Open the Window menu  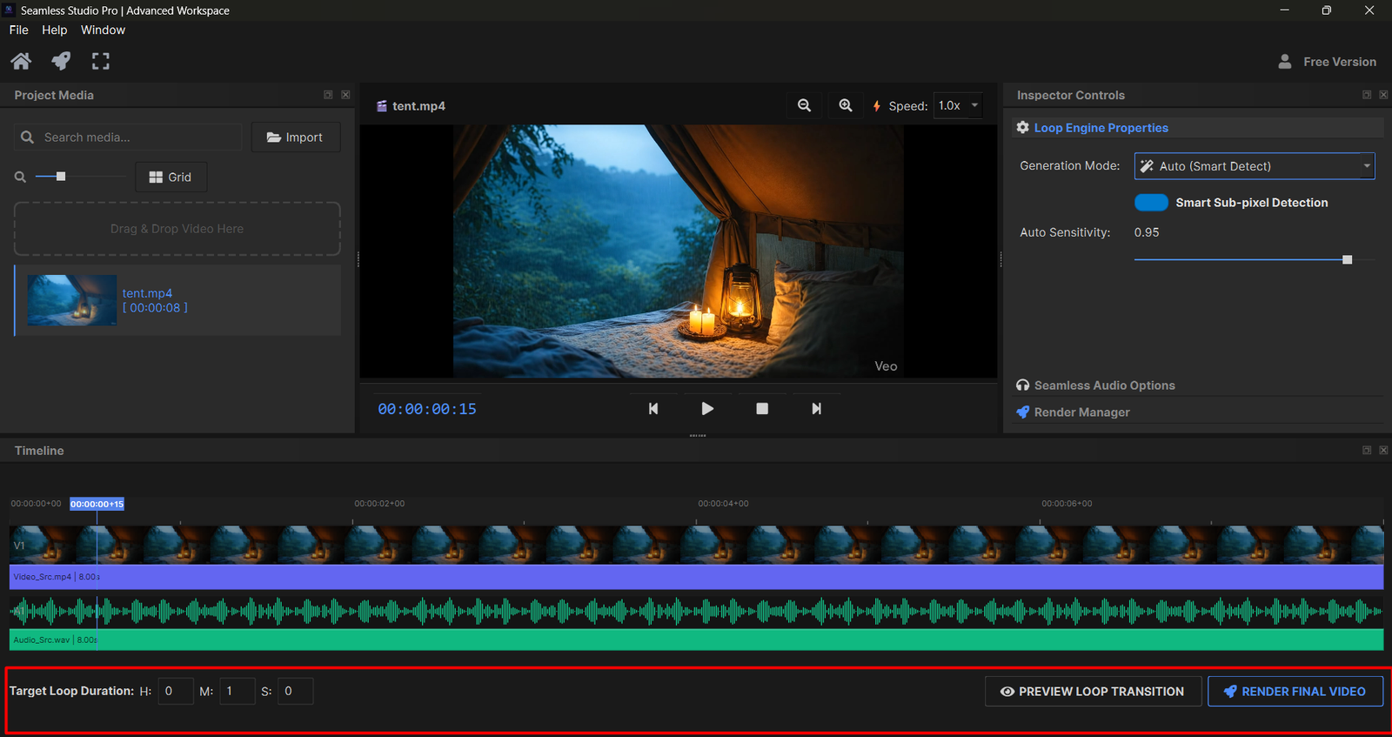[x=103, y=30]
